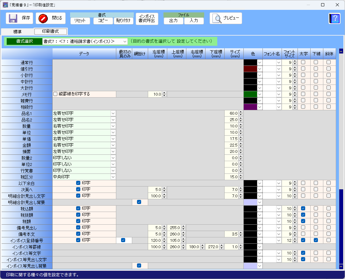Image resolution: width=345 pixels, height=279 pixels.
Task: Click the サイズ field for 明細合計見出し文字
Action: click(234, 196)
